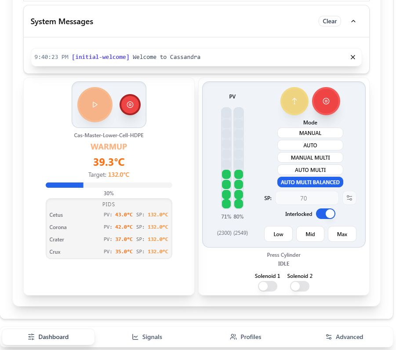Enable Solenoid 1 switch
The width and height of the screenshot is (396, 350).
click(x=268, y=286)
